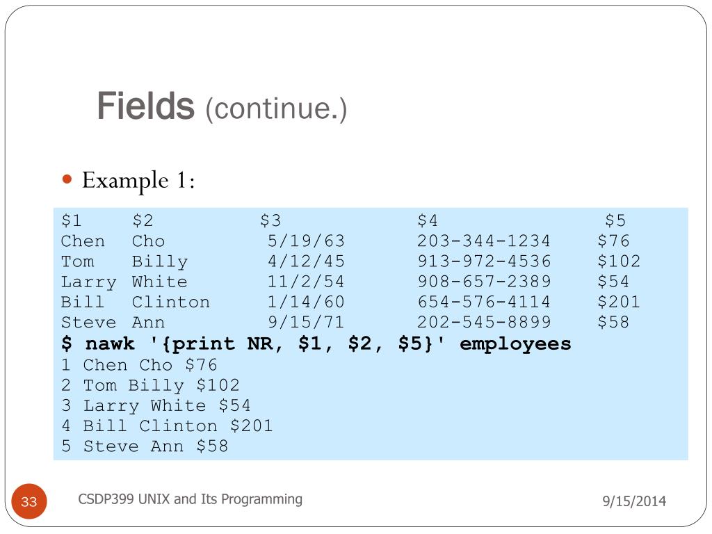Click output line 5 Steve Ann $58

[145, 446]
